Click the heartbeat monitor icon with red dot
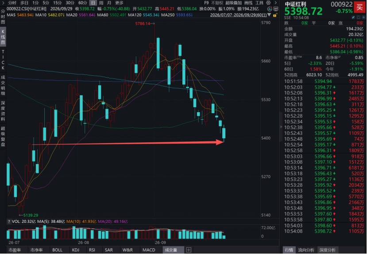This screenshot has width=367, height=254. pyautogui.click(x=270, y=9)
